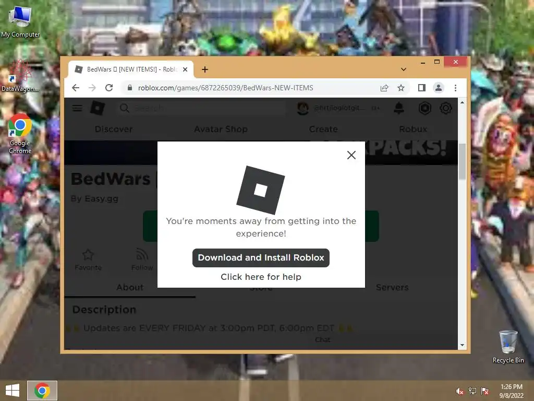Screen dimensions: 534x401
Task: Open the user profile avatar
Action: [303, 108]
